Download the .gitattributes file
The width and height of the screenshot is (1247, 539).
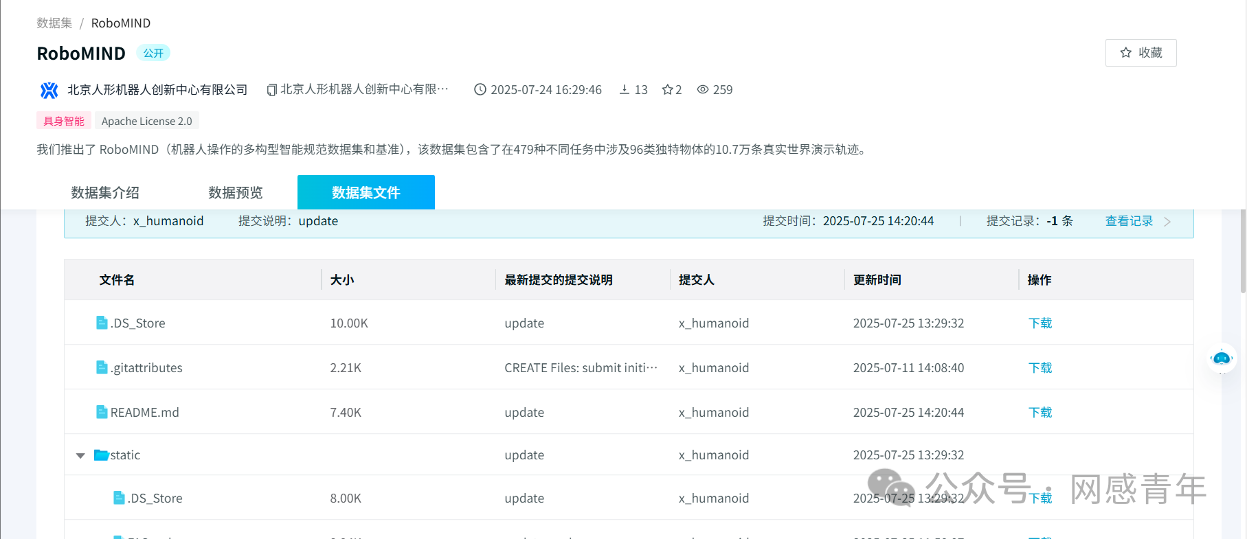coord(1040,367)
